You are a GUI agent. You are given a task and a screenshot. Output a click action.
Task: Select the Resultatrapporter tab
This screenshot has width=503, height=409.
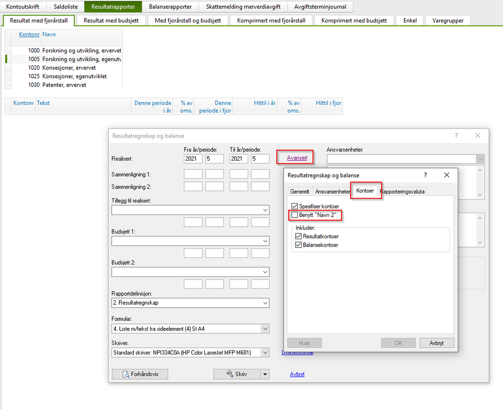(x=113, y=7)
